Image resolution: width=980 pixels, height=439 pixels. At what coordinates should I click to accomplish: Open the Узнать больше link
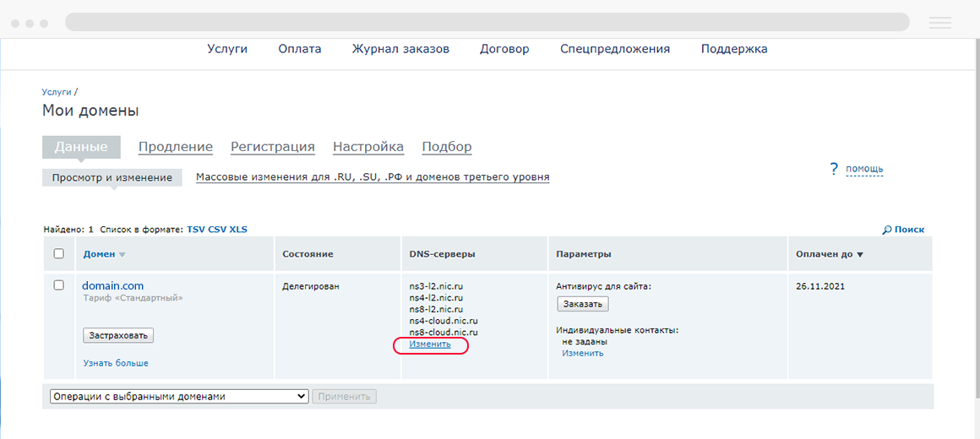(116, 363)
